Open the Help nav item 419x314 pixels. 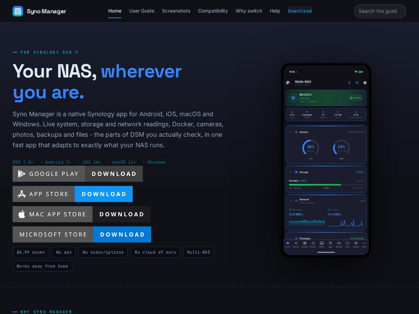click(275, 11)
